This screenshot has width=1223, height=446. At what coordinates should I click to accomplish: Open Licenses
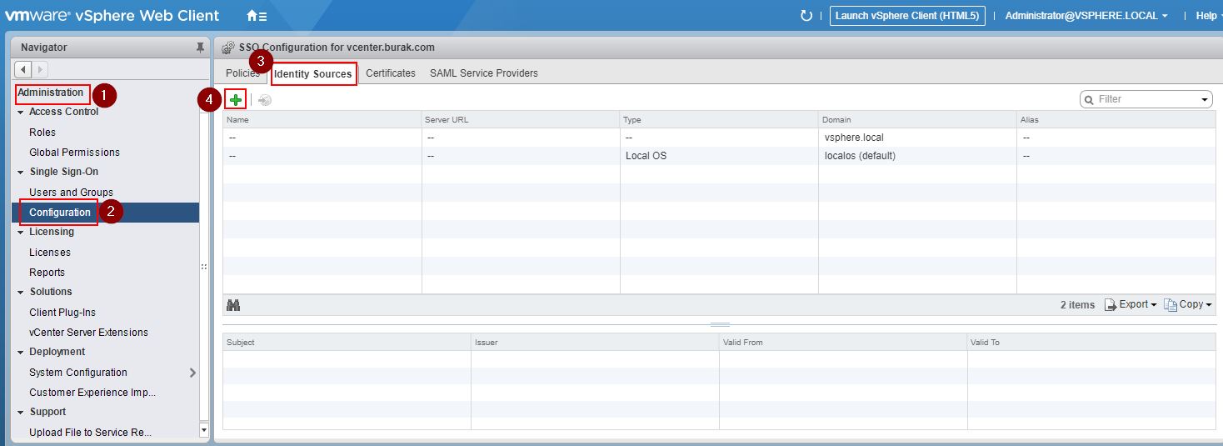click(x=50, y=253)
